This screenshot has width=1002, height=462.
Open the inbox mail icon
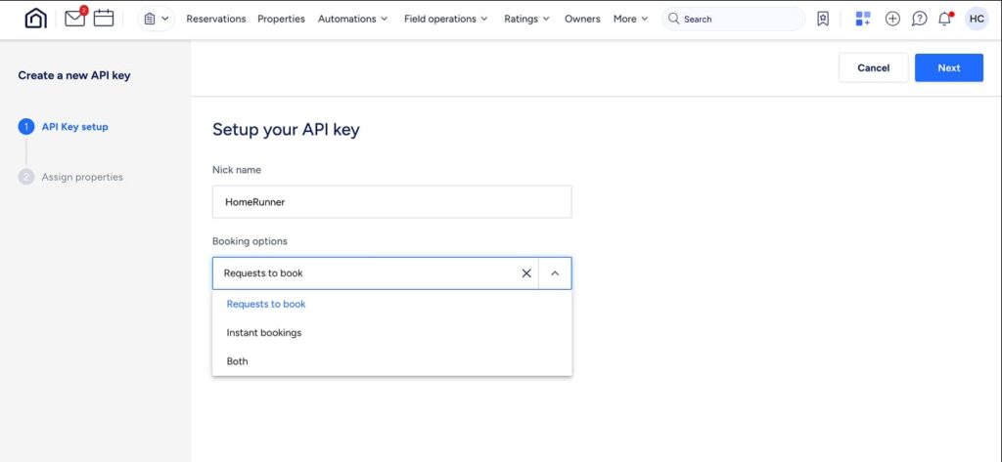(75, 18)
